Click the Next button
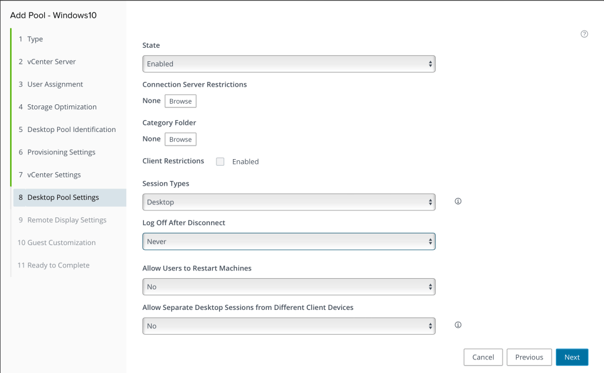 click(x=572, y=357)
